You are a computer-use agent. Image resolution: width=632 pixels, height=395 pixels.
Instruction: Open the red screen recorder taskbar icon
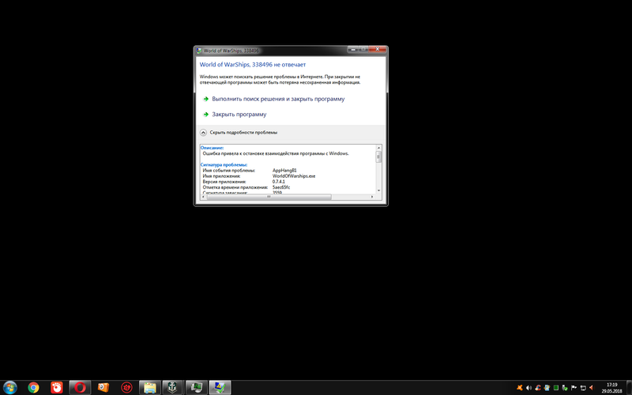[57, 388]
